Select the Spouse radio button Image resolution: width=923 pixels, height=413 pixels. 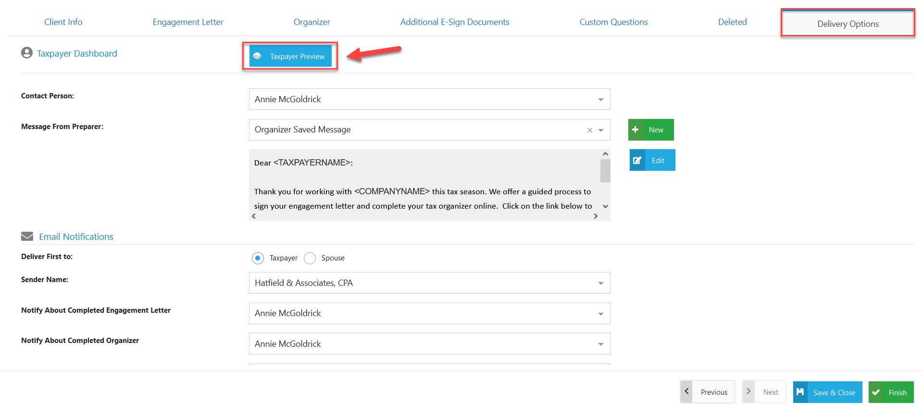tap(310, 258)
